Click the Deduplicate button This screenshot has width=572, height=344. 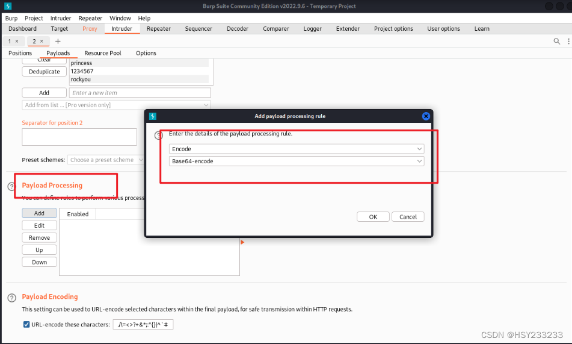click(x=44, y=71)
